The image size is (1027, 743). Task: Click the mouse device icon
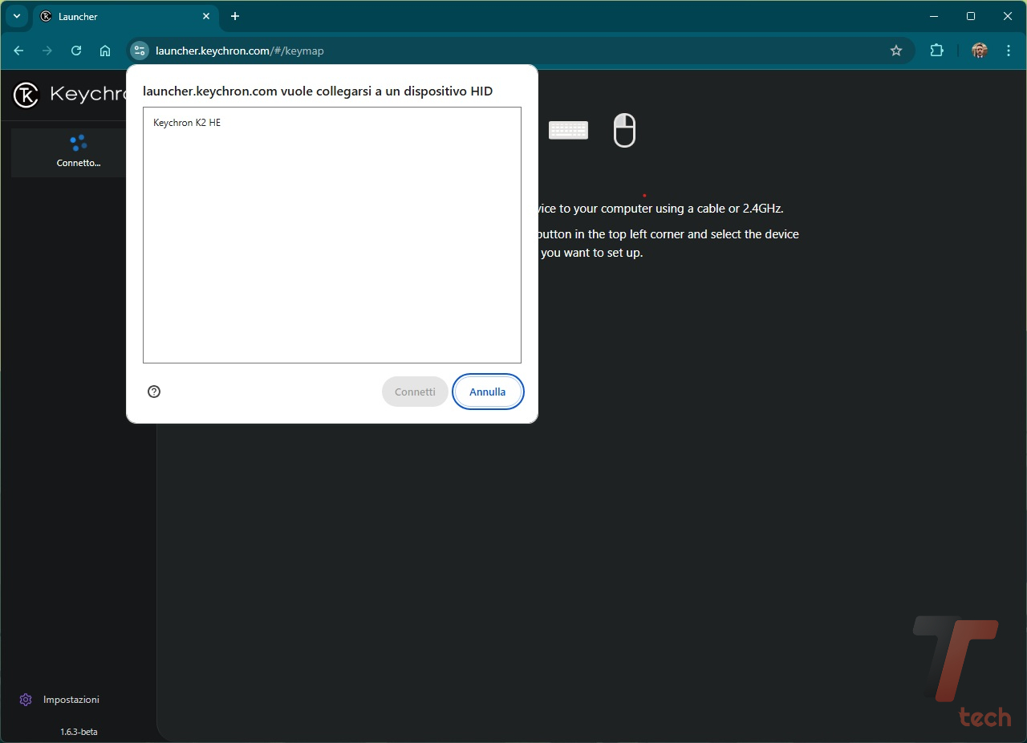(624, 130)
